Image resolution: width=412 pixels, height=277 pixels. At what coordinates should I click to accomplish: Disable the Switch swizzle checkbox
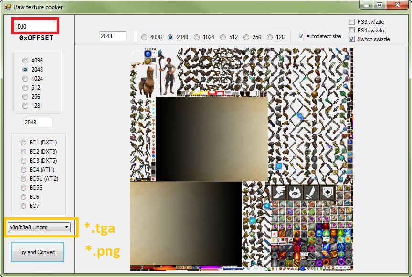click(351, 39)
